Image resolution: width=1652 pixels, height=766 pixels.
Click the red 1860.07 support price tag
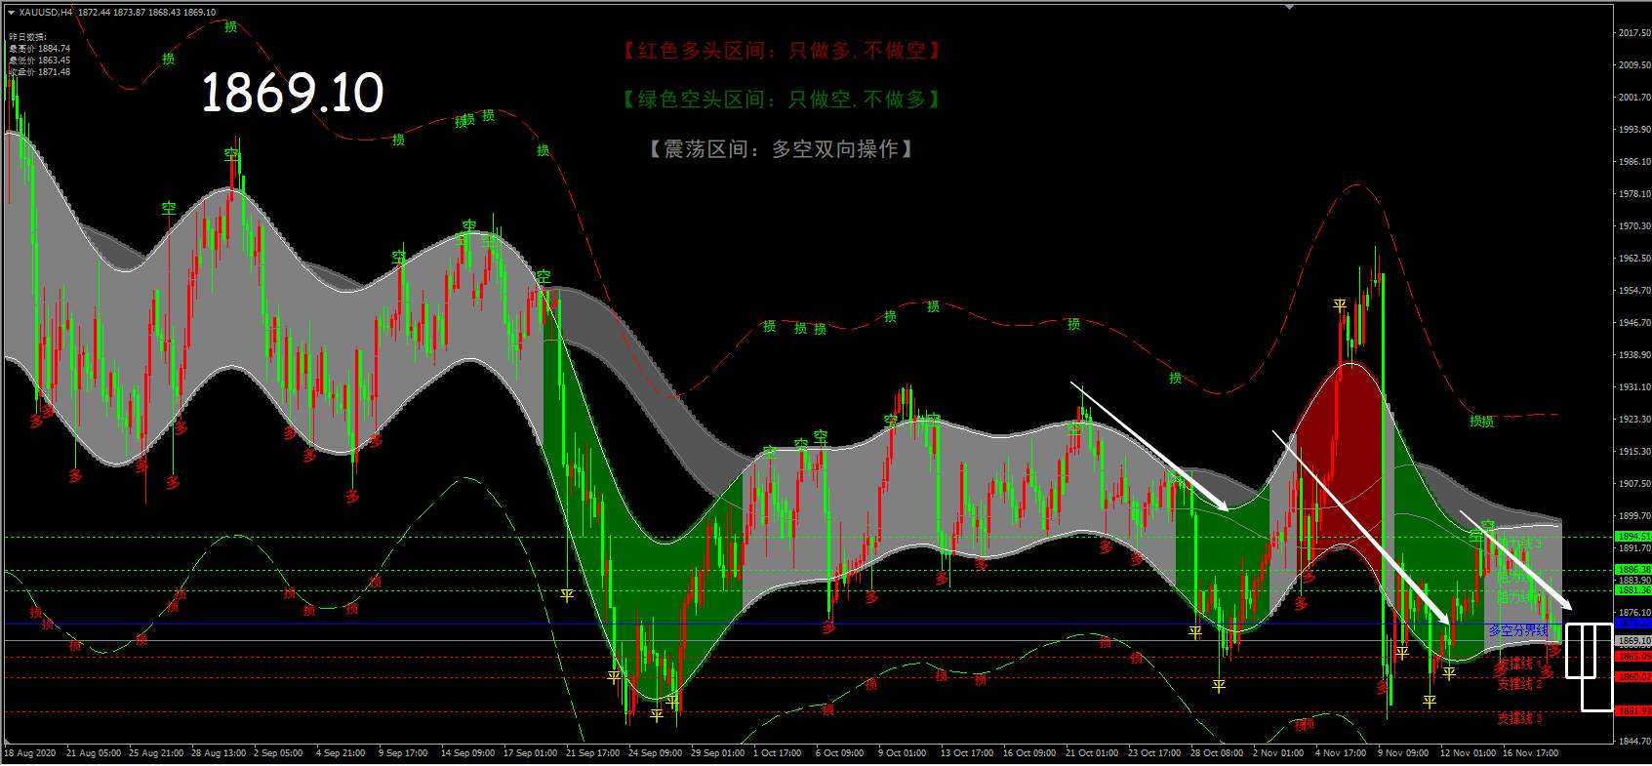coord(1633,677)
